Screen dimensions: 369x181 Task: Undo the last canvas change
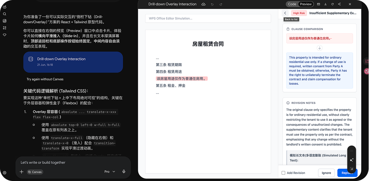point(212,4)
